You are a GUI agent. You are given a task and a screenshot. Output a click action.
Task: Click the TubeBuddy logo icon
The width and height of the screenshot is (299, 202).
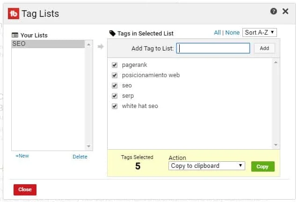coord(14,14)
